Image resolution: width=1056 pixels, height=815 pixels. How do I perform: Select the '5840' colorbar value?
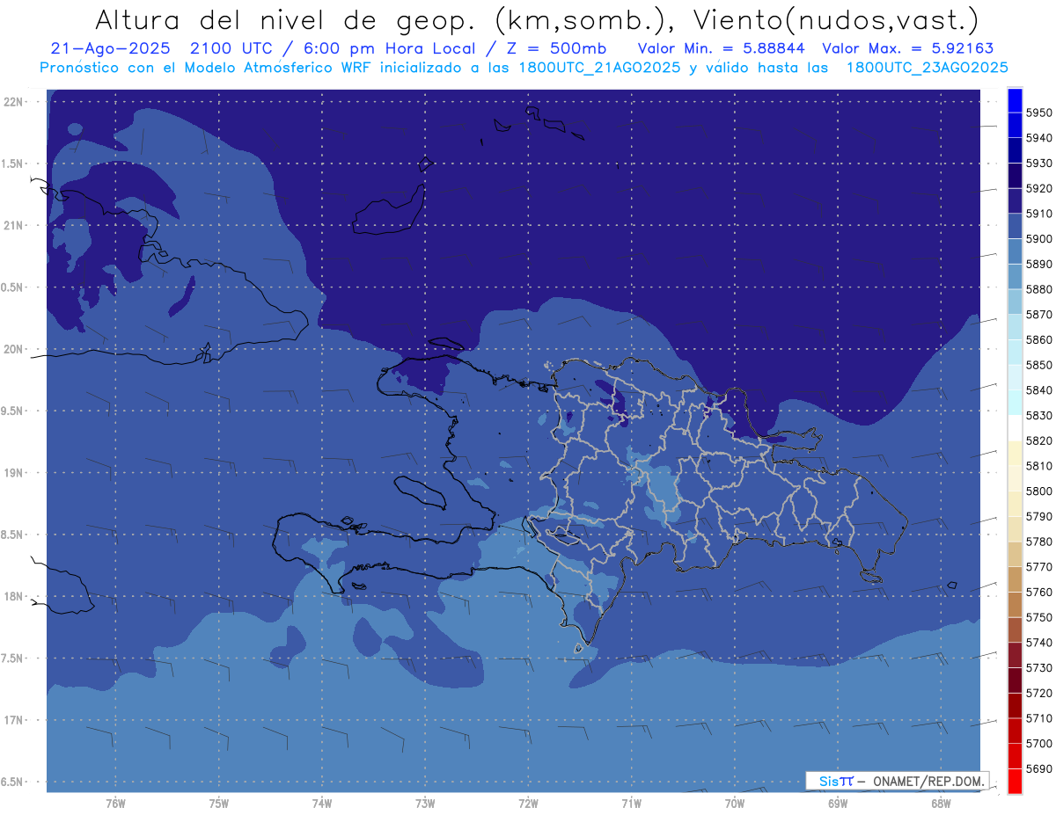pos(1039,390)
